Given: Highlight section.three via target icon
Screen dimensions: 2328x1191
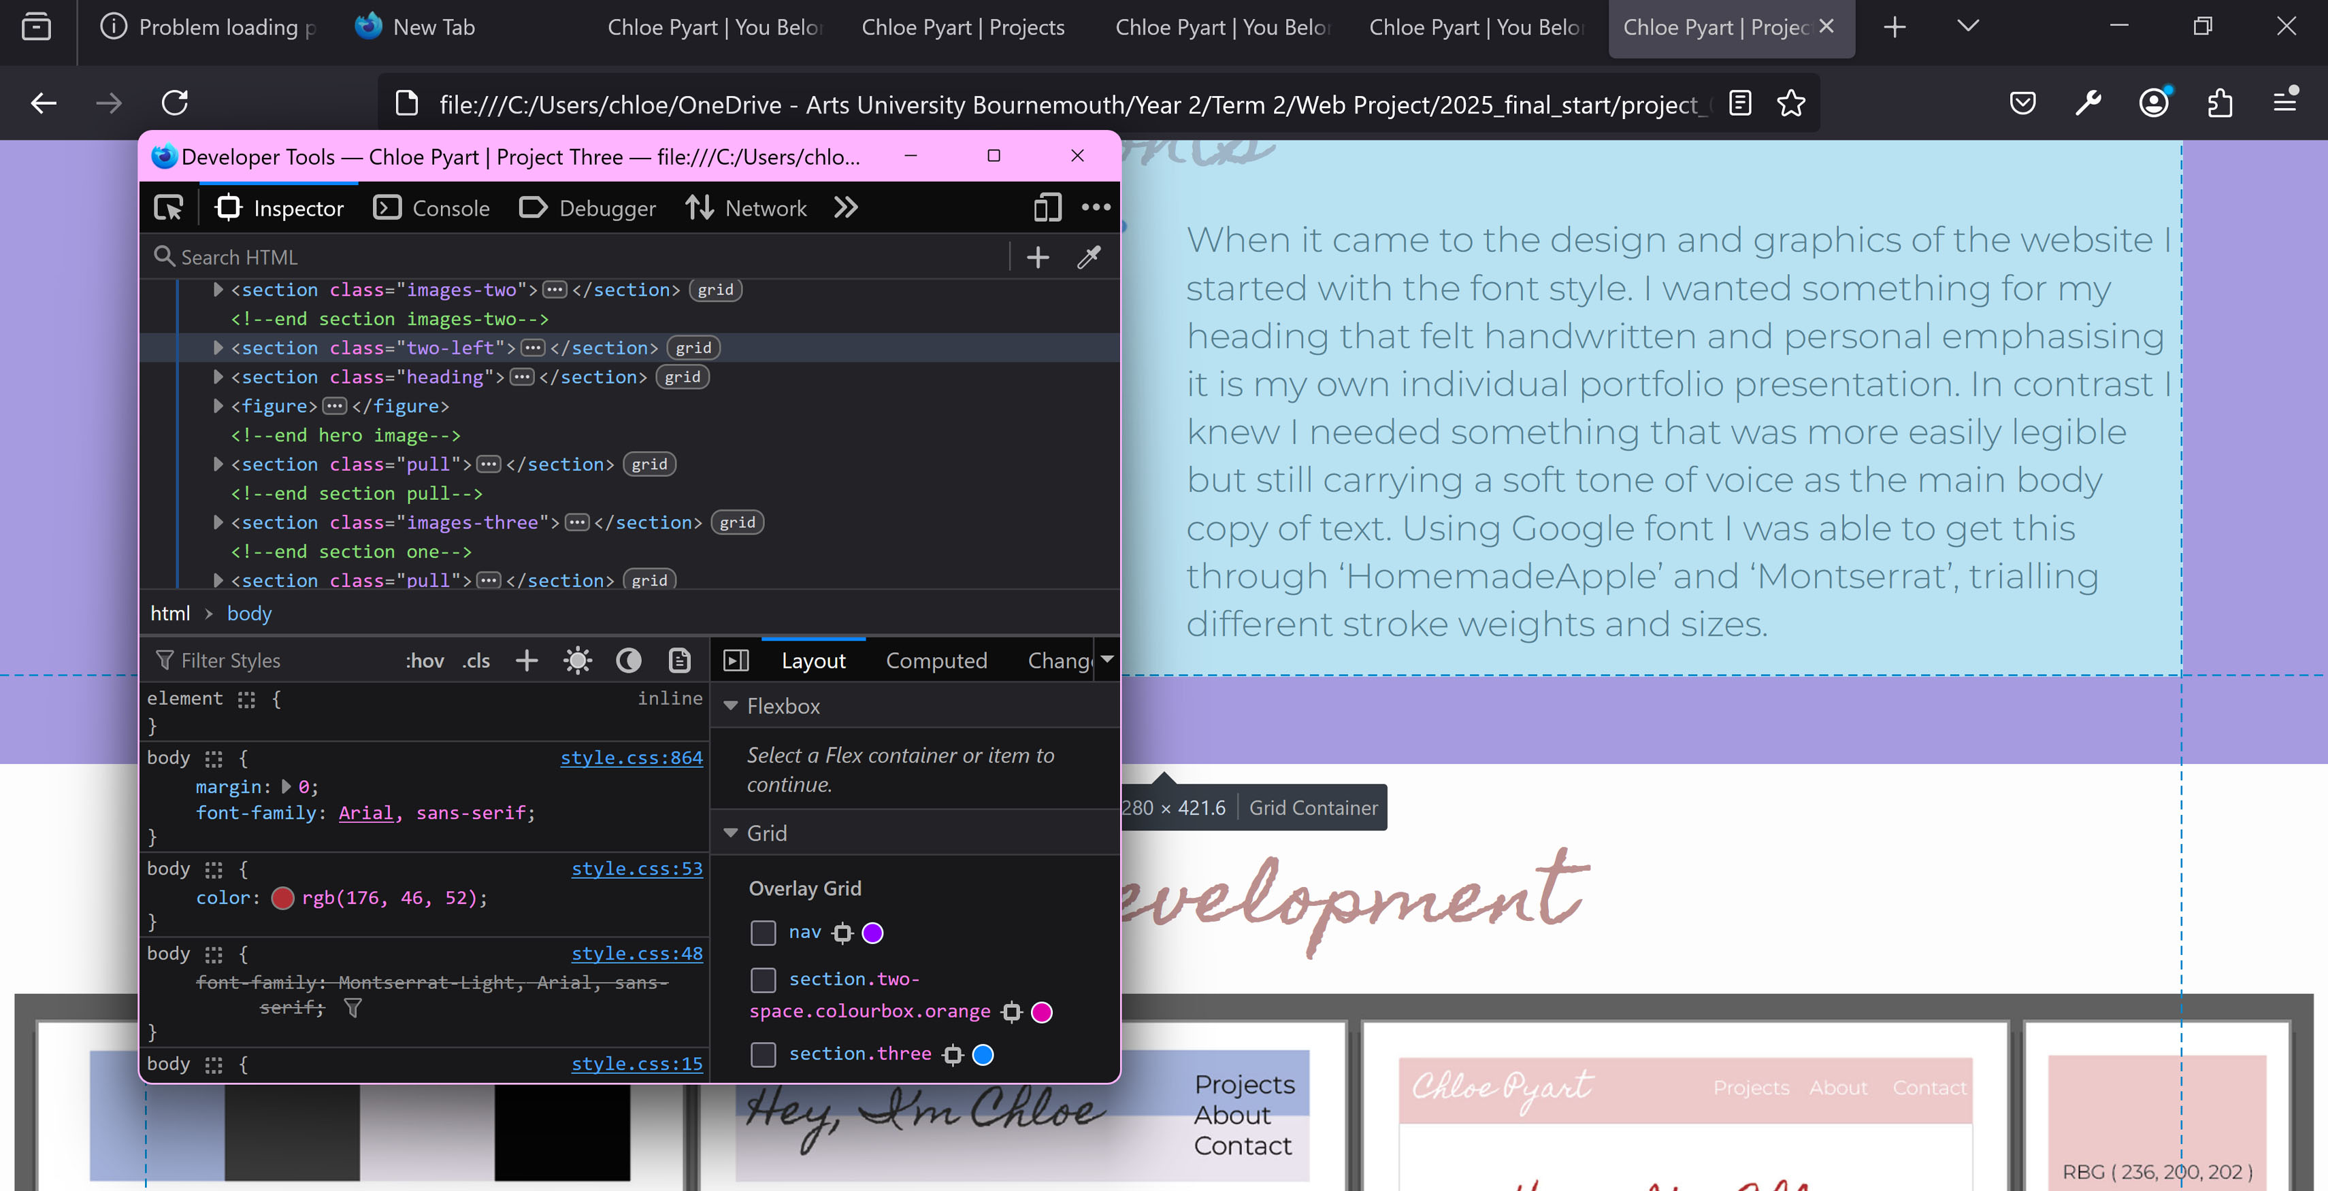Looking at the screenshot, I should click(953, 1054).
